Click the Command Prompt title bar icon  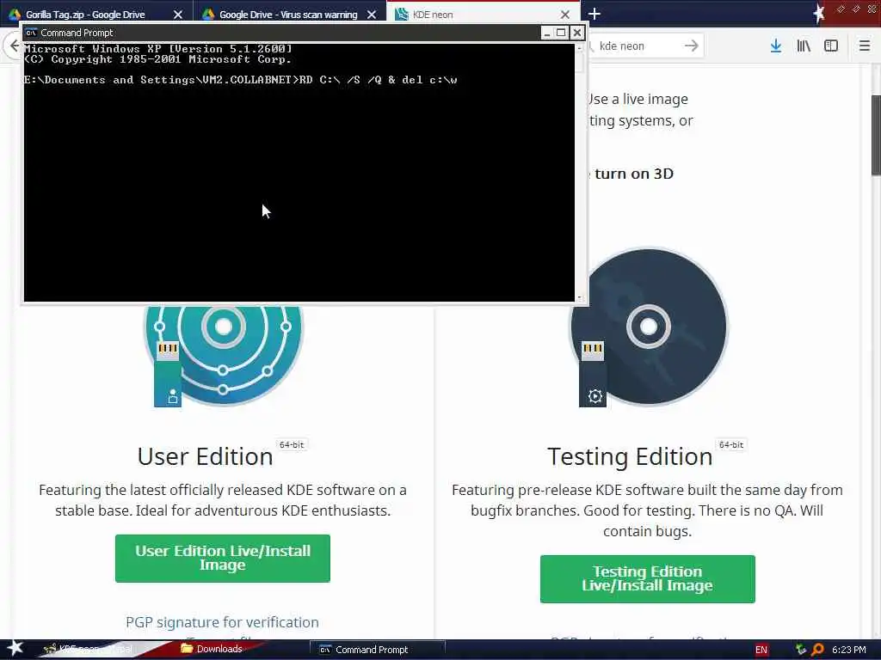point(31,33)
